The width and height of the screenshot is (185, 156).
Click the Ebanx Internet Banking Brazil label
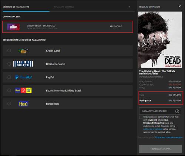click(x=64, y=91)
